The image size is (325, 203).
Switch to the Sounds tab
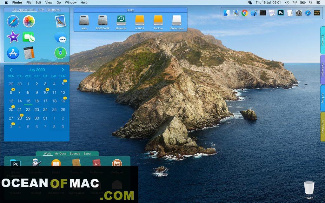(75, 154)
